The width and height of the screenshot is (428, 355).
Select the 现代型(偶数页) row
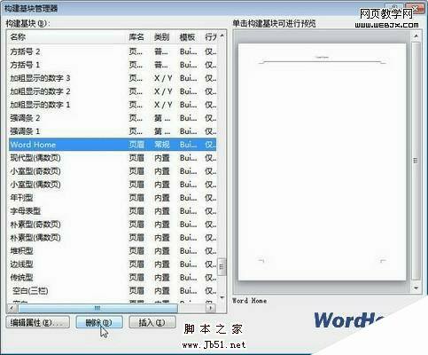pos(113,158)
